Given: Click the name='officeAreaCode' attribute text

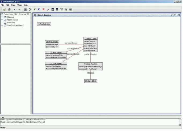Looking at the screenshot, I should coord(54,55).
